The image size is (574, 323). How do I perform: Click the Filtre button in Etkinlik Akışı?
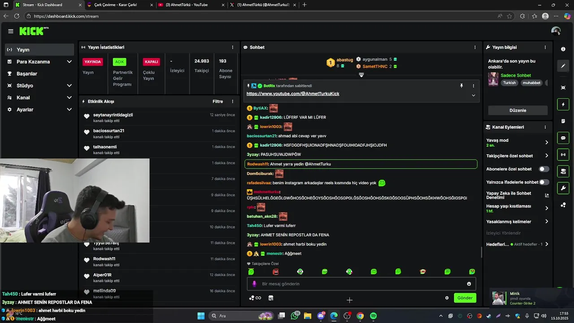pos(217,101)
